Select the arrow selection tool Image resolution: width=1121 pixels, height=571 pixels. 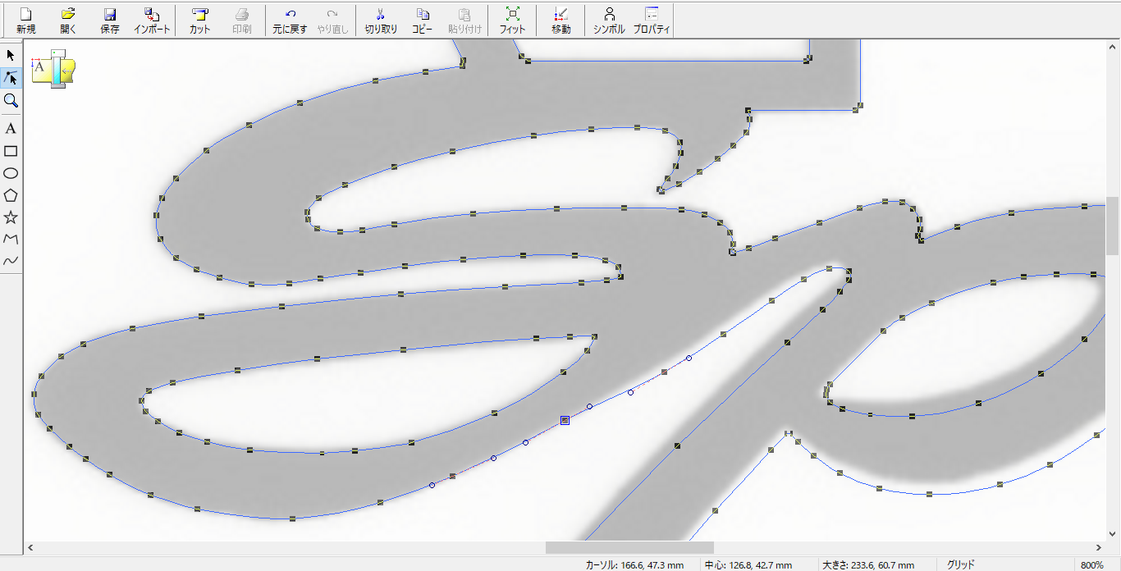coord(11,55)
